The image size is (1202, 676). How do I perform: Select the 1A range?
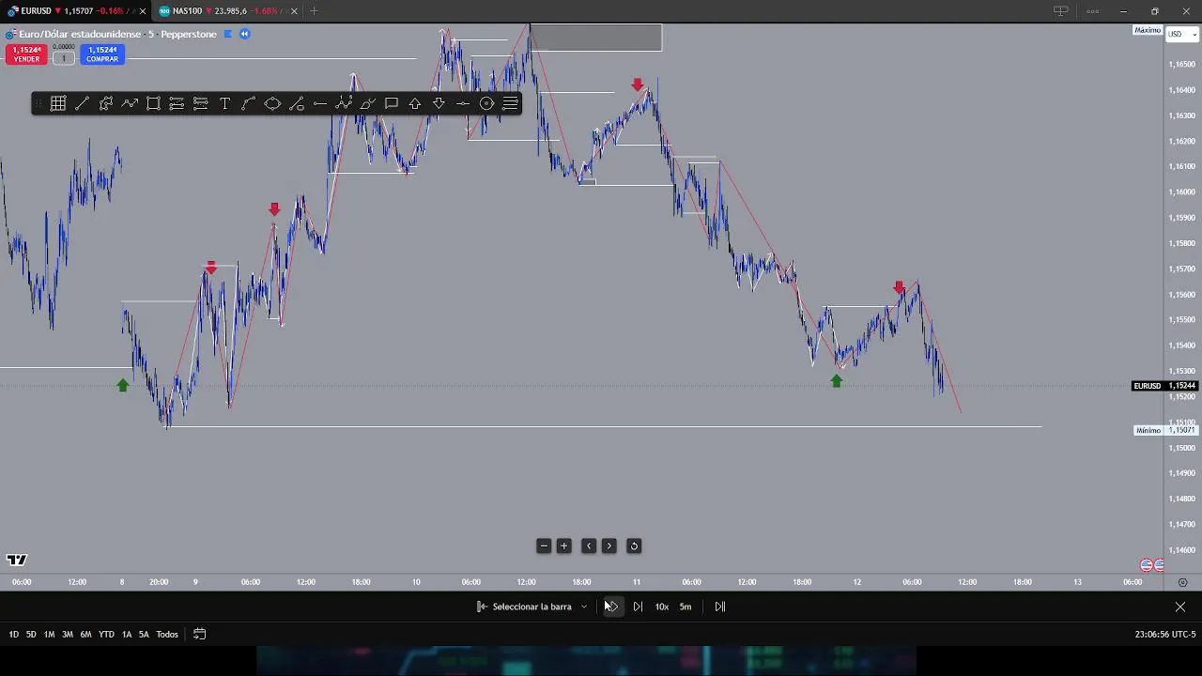tap(127, 635)
